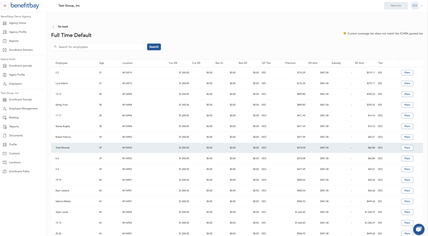Click the benefitbay logo
The image size is (428, 236).
(x=25, y=6)
